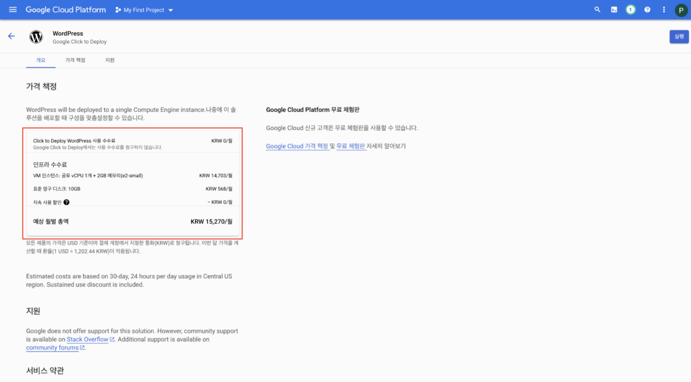This screenshot has height=382, width=691.
Task: Click the 가격 책정 section heading
Action: [x=41, y=86]
